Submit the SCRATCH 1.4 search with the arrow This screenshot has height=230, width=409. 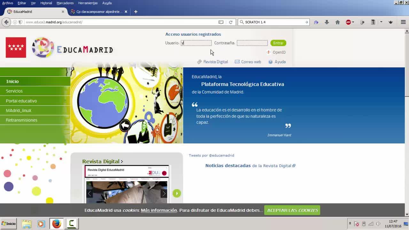[x=306, y=22]
